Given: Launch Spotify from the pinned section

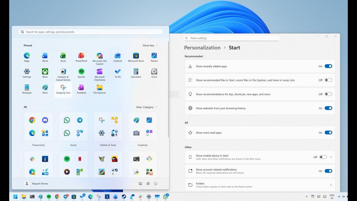Looking at the screenshot, I should click(81, 73).
